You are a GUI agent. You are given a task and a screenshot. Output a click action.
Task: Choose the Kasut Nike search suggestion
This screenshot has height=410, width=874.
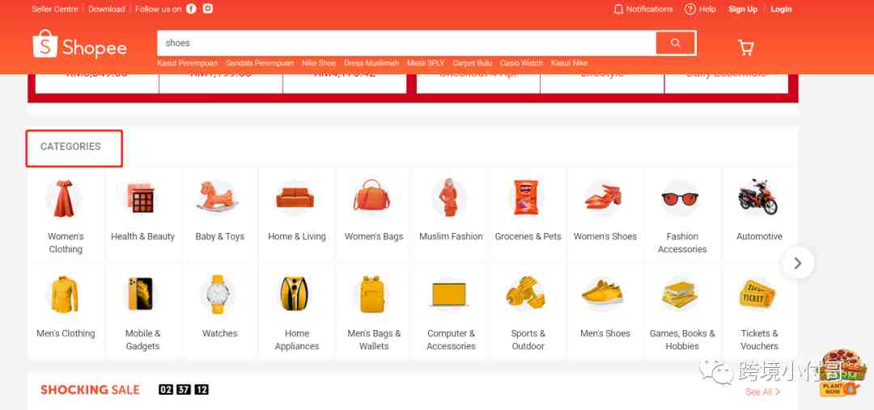[x=569, y=63]
